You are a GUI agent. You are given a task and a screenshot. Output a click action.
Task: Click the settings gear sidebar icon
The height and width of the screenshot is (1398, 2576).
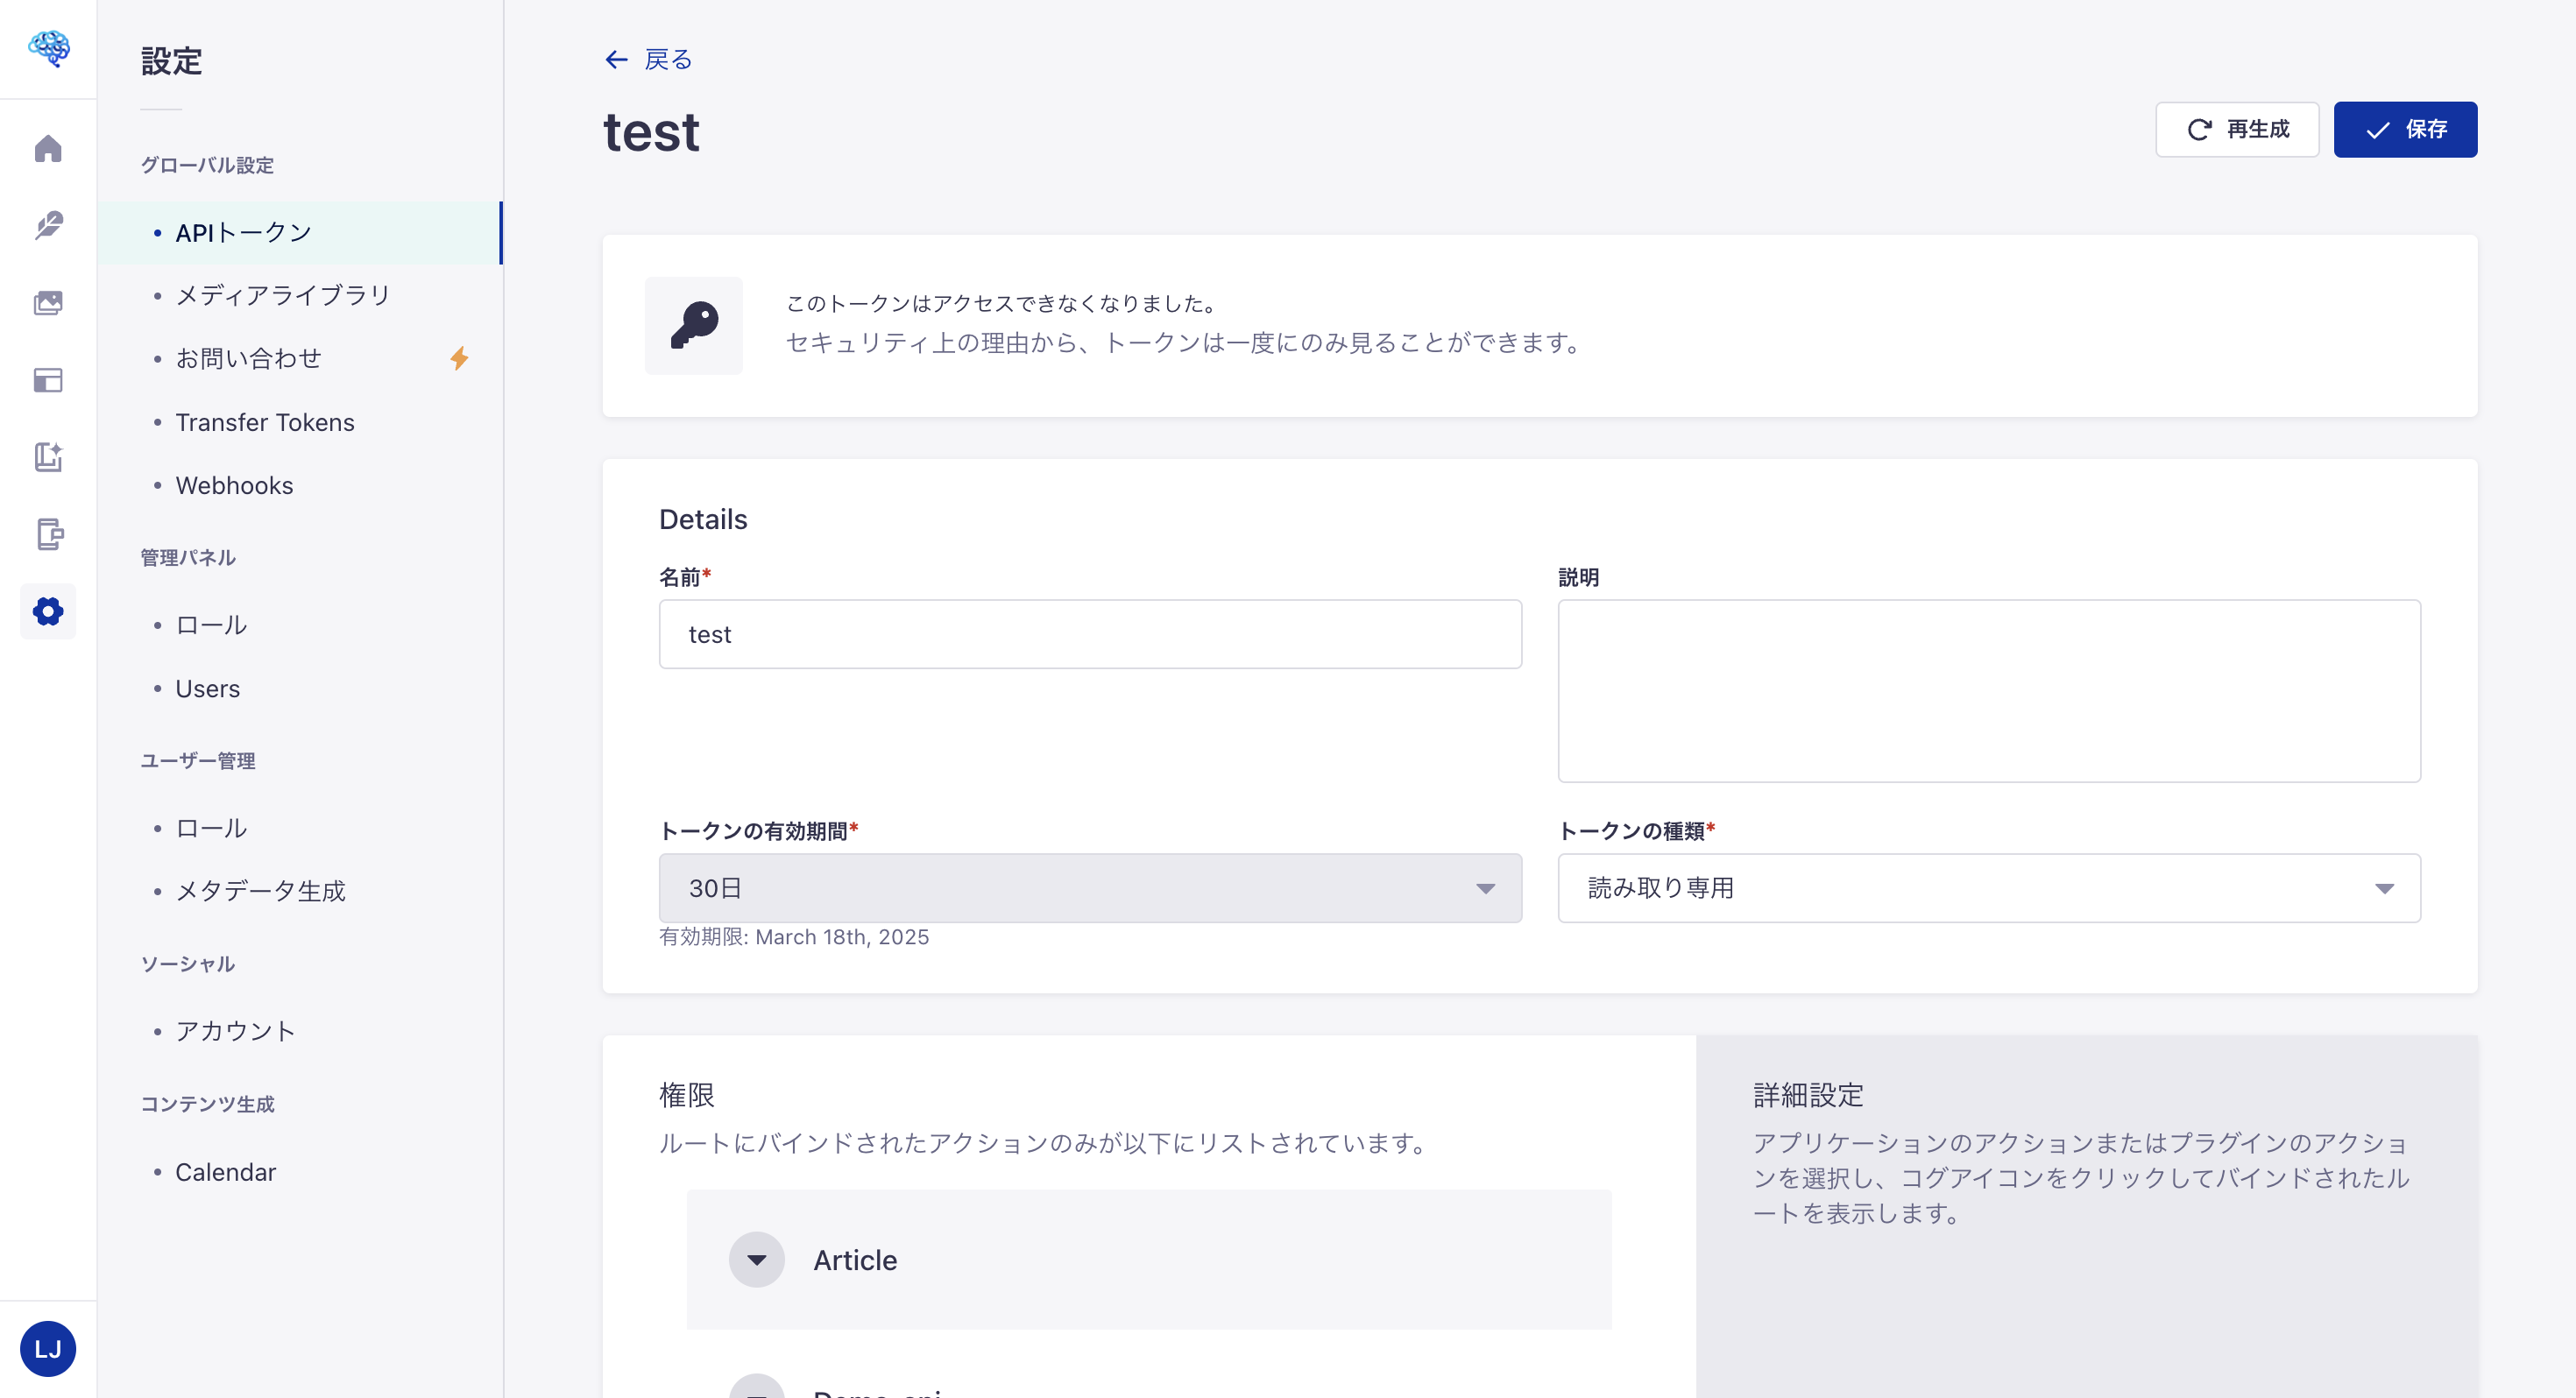[x=48, y=611]
